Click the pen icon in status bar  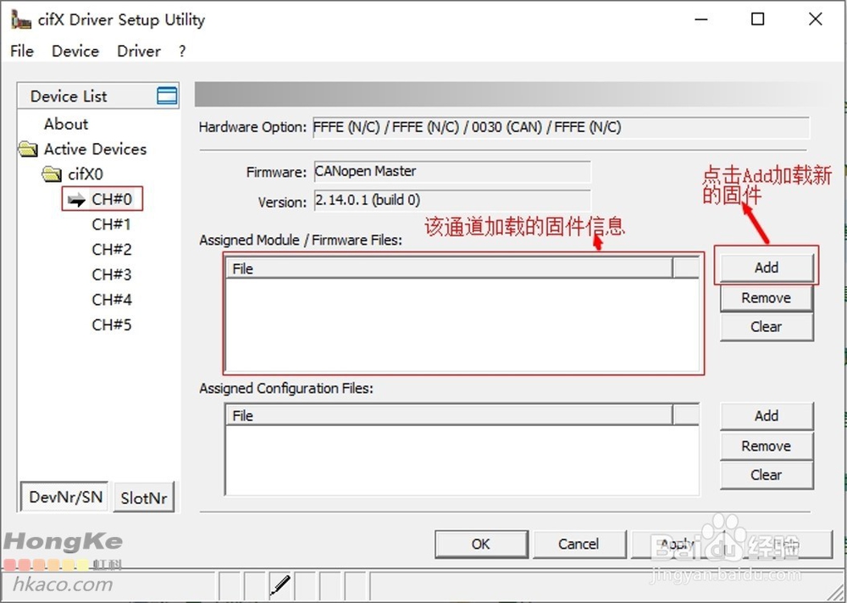tap(280, 585)
